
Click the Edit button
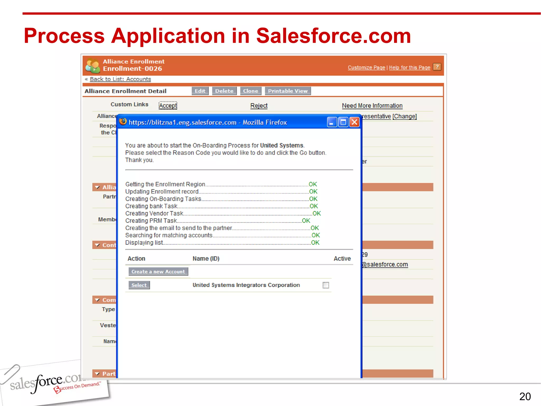coord(200,91)
